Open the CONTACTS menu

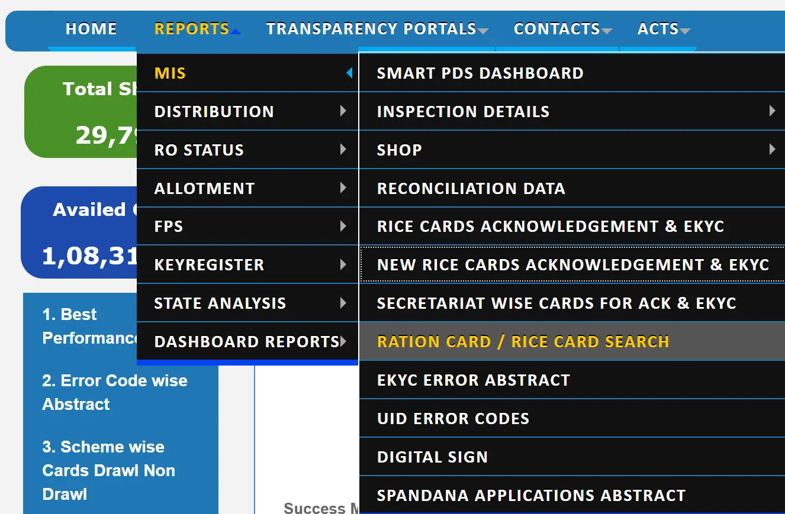pyautogui.click(x=557, y=29)
